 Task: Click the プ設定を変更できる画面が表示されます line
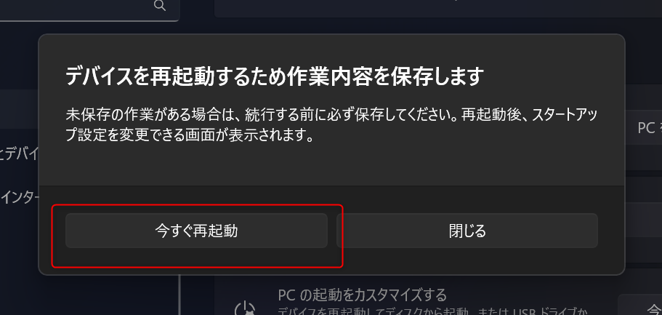coord(190,135)
